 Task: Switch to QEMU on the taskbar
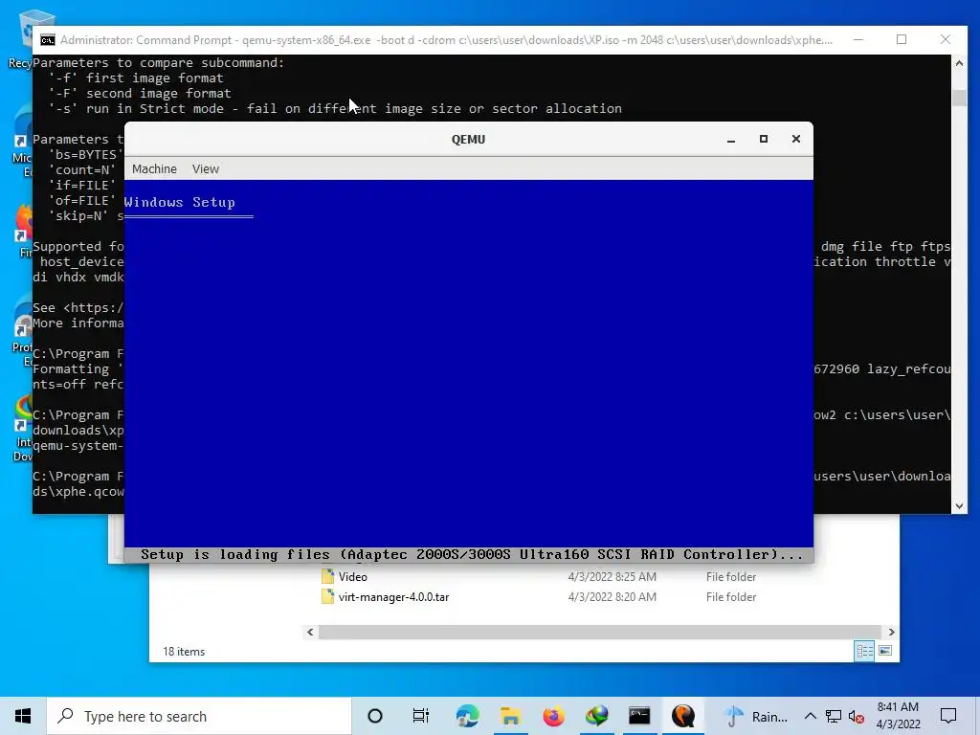coord(683,716)
